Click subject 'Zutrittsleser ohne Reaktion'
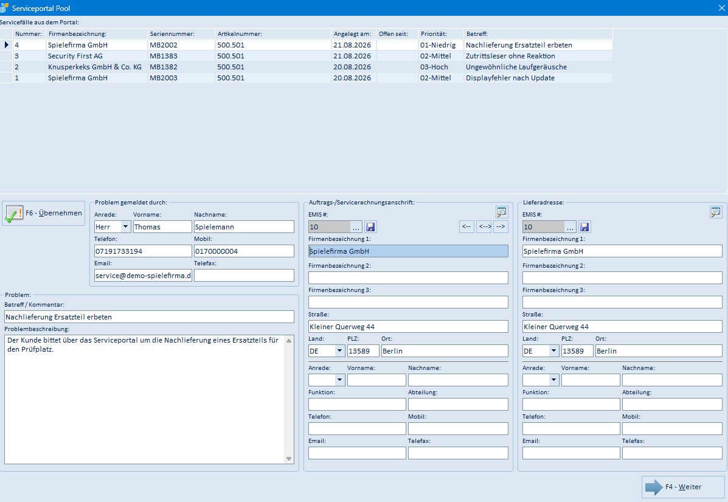Screen dimensions: 728x502 pyautogui.click(x=538, y=56)
